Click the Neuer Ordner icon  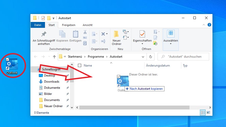coord(116,34)
